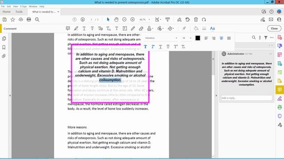The width and height of the screenshot is (284, 159).
Task: Delete with the trash can icon
Action: tap(196, 19)
